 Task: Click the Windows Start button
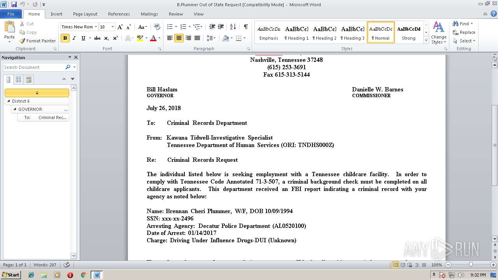(11, 275)
